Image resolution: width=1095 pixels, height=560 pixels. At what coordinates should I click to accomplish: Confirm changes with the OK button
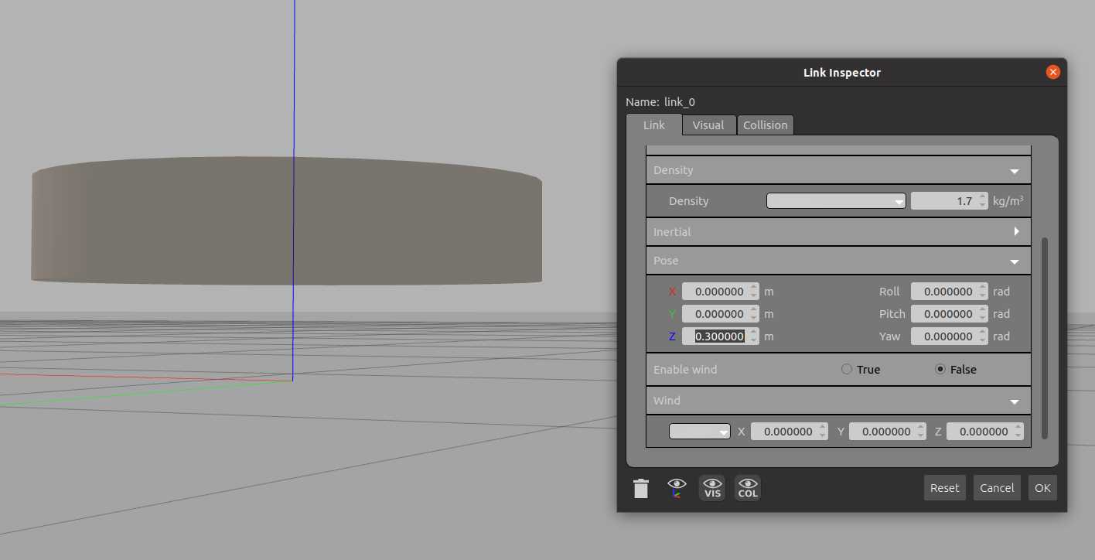[1042, 488]
